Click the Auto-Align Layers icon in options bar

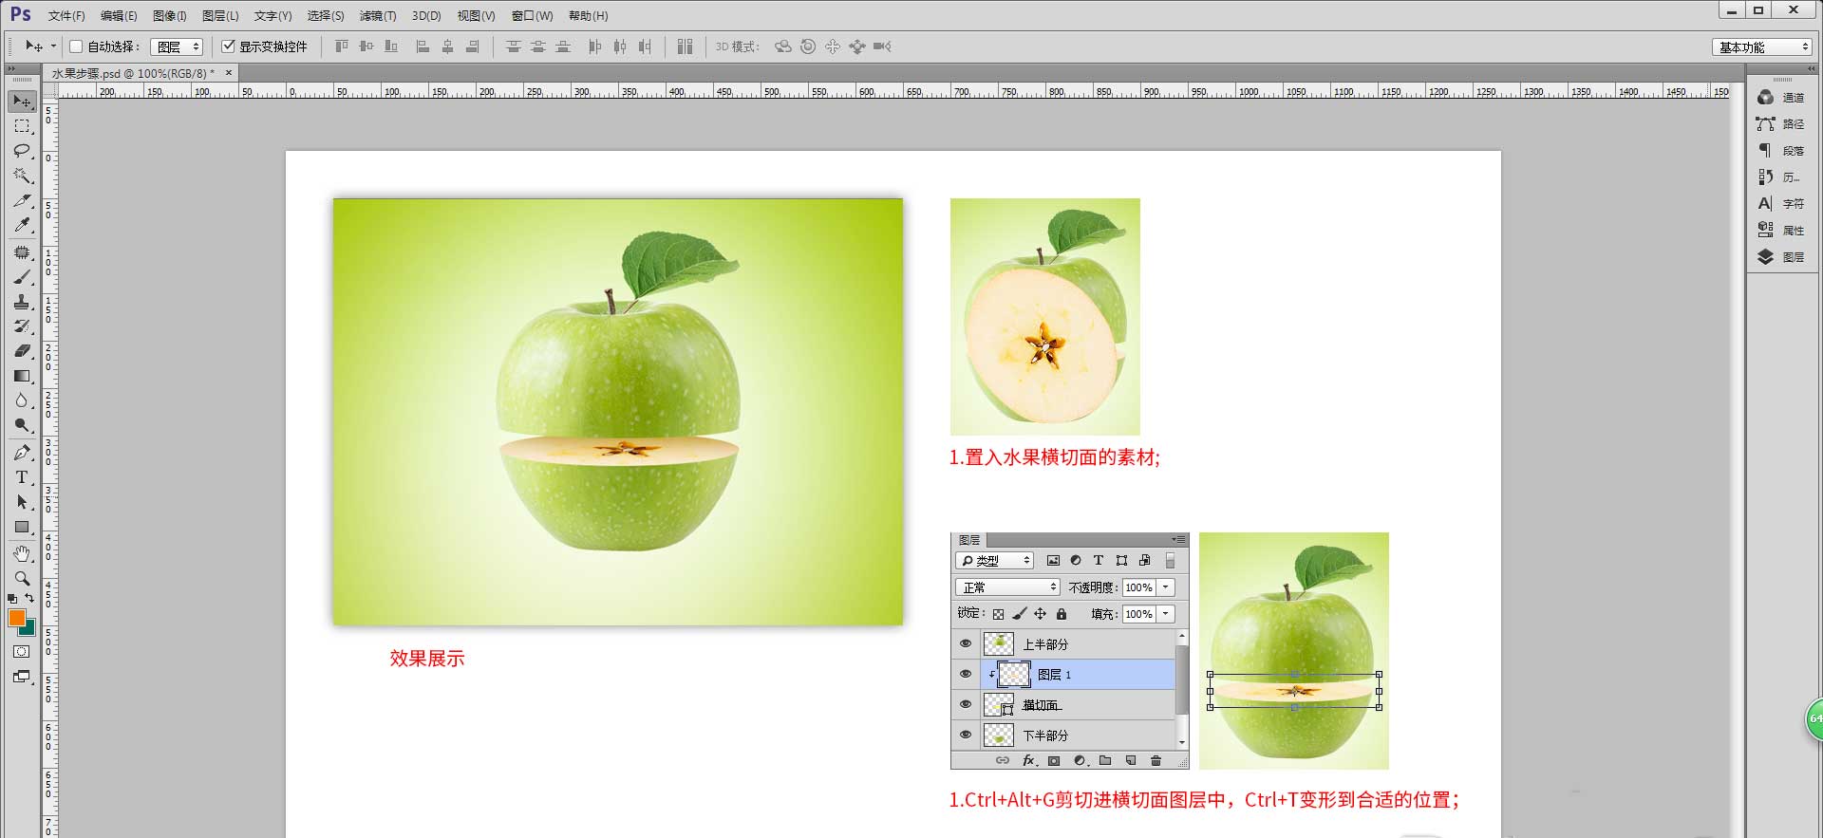point(685,47)
